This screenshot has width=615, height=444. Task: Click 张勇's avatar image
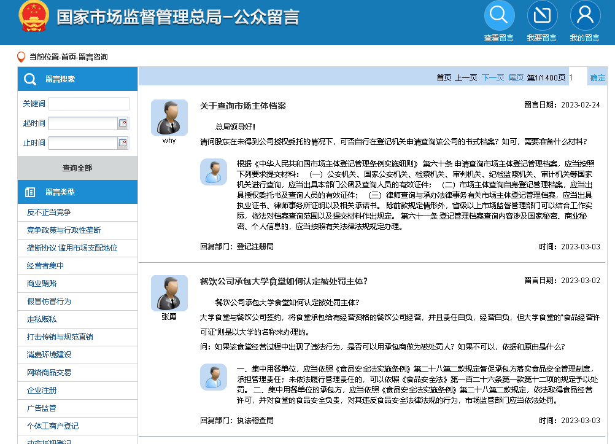[169, 294]
